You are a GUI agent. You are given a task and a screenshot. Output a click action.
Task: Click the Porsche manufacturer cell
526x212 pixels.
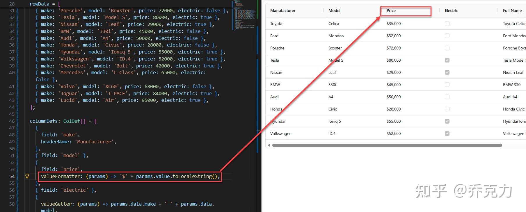[277, 48]
